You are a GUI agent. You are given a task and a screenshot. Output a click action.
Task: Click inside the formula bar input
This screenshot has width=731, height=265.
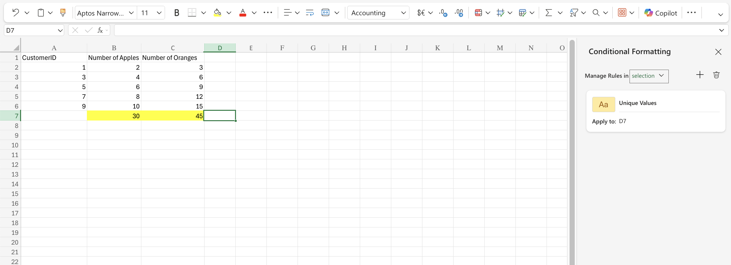pos(415,30)
